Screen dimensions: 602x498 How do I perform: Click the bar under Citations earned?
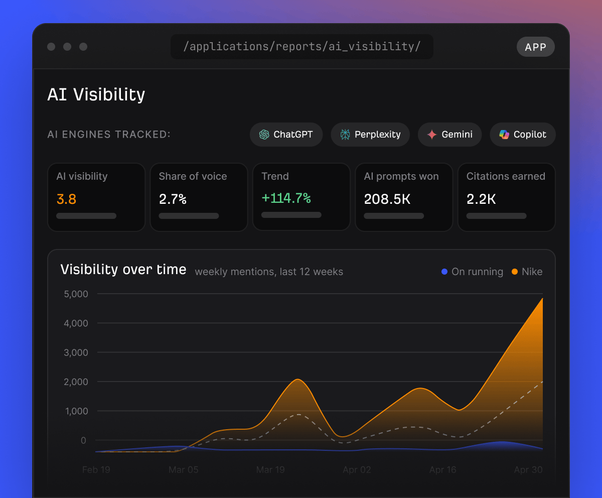click(x=497, y=216)
